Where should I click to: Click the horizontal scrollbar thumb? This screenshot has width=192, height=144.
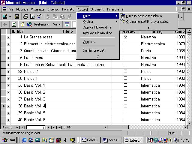(x=118, y=127)
